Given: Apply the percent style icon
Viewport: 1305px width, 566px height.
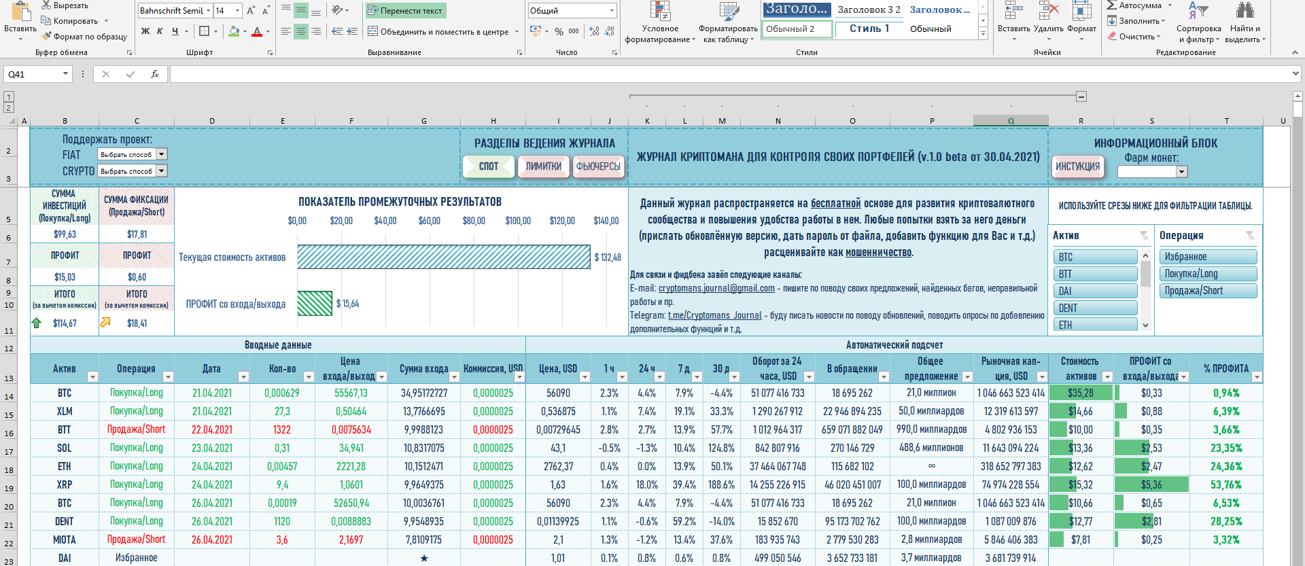Looking at the screenshot, I should pos(559,31).
